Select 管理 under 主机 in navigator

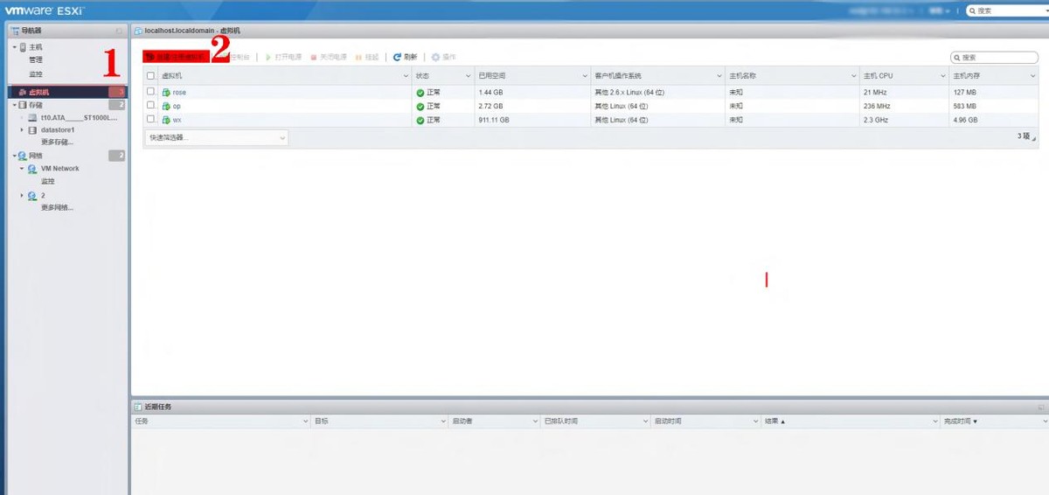pos(35,60)
